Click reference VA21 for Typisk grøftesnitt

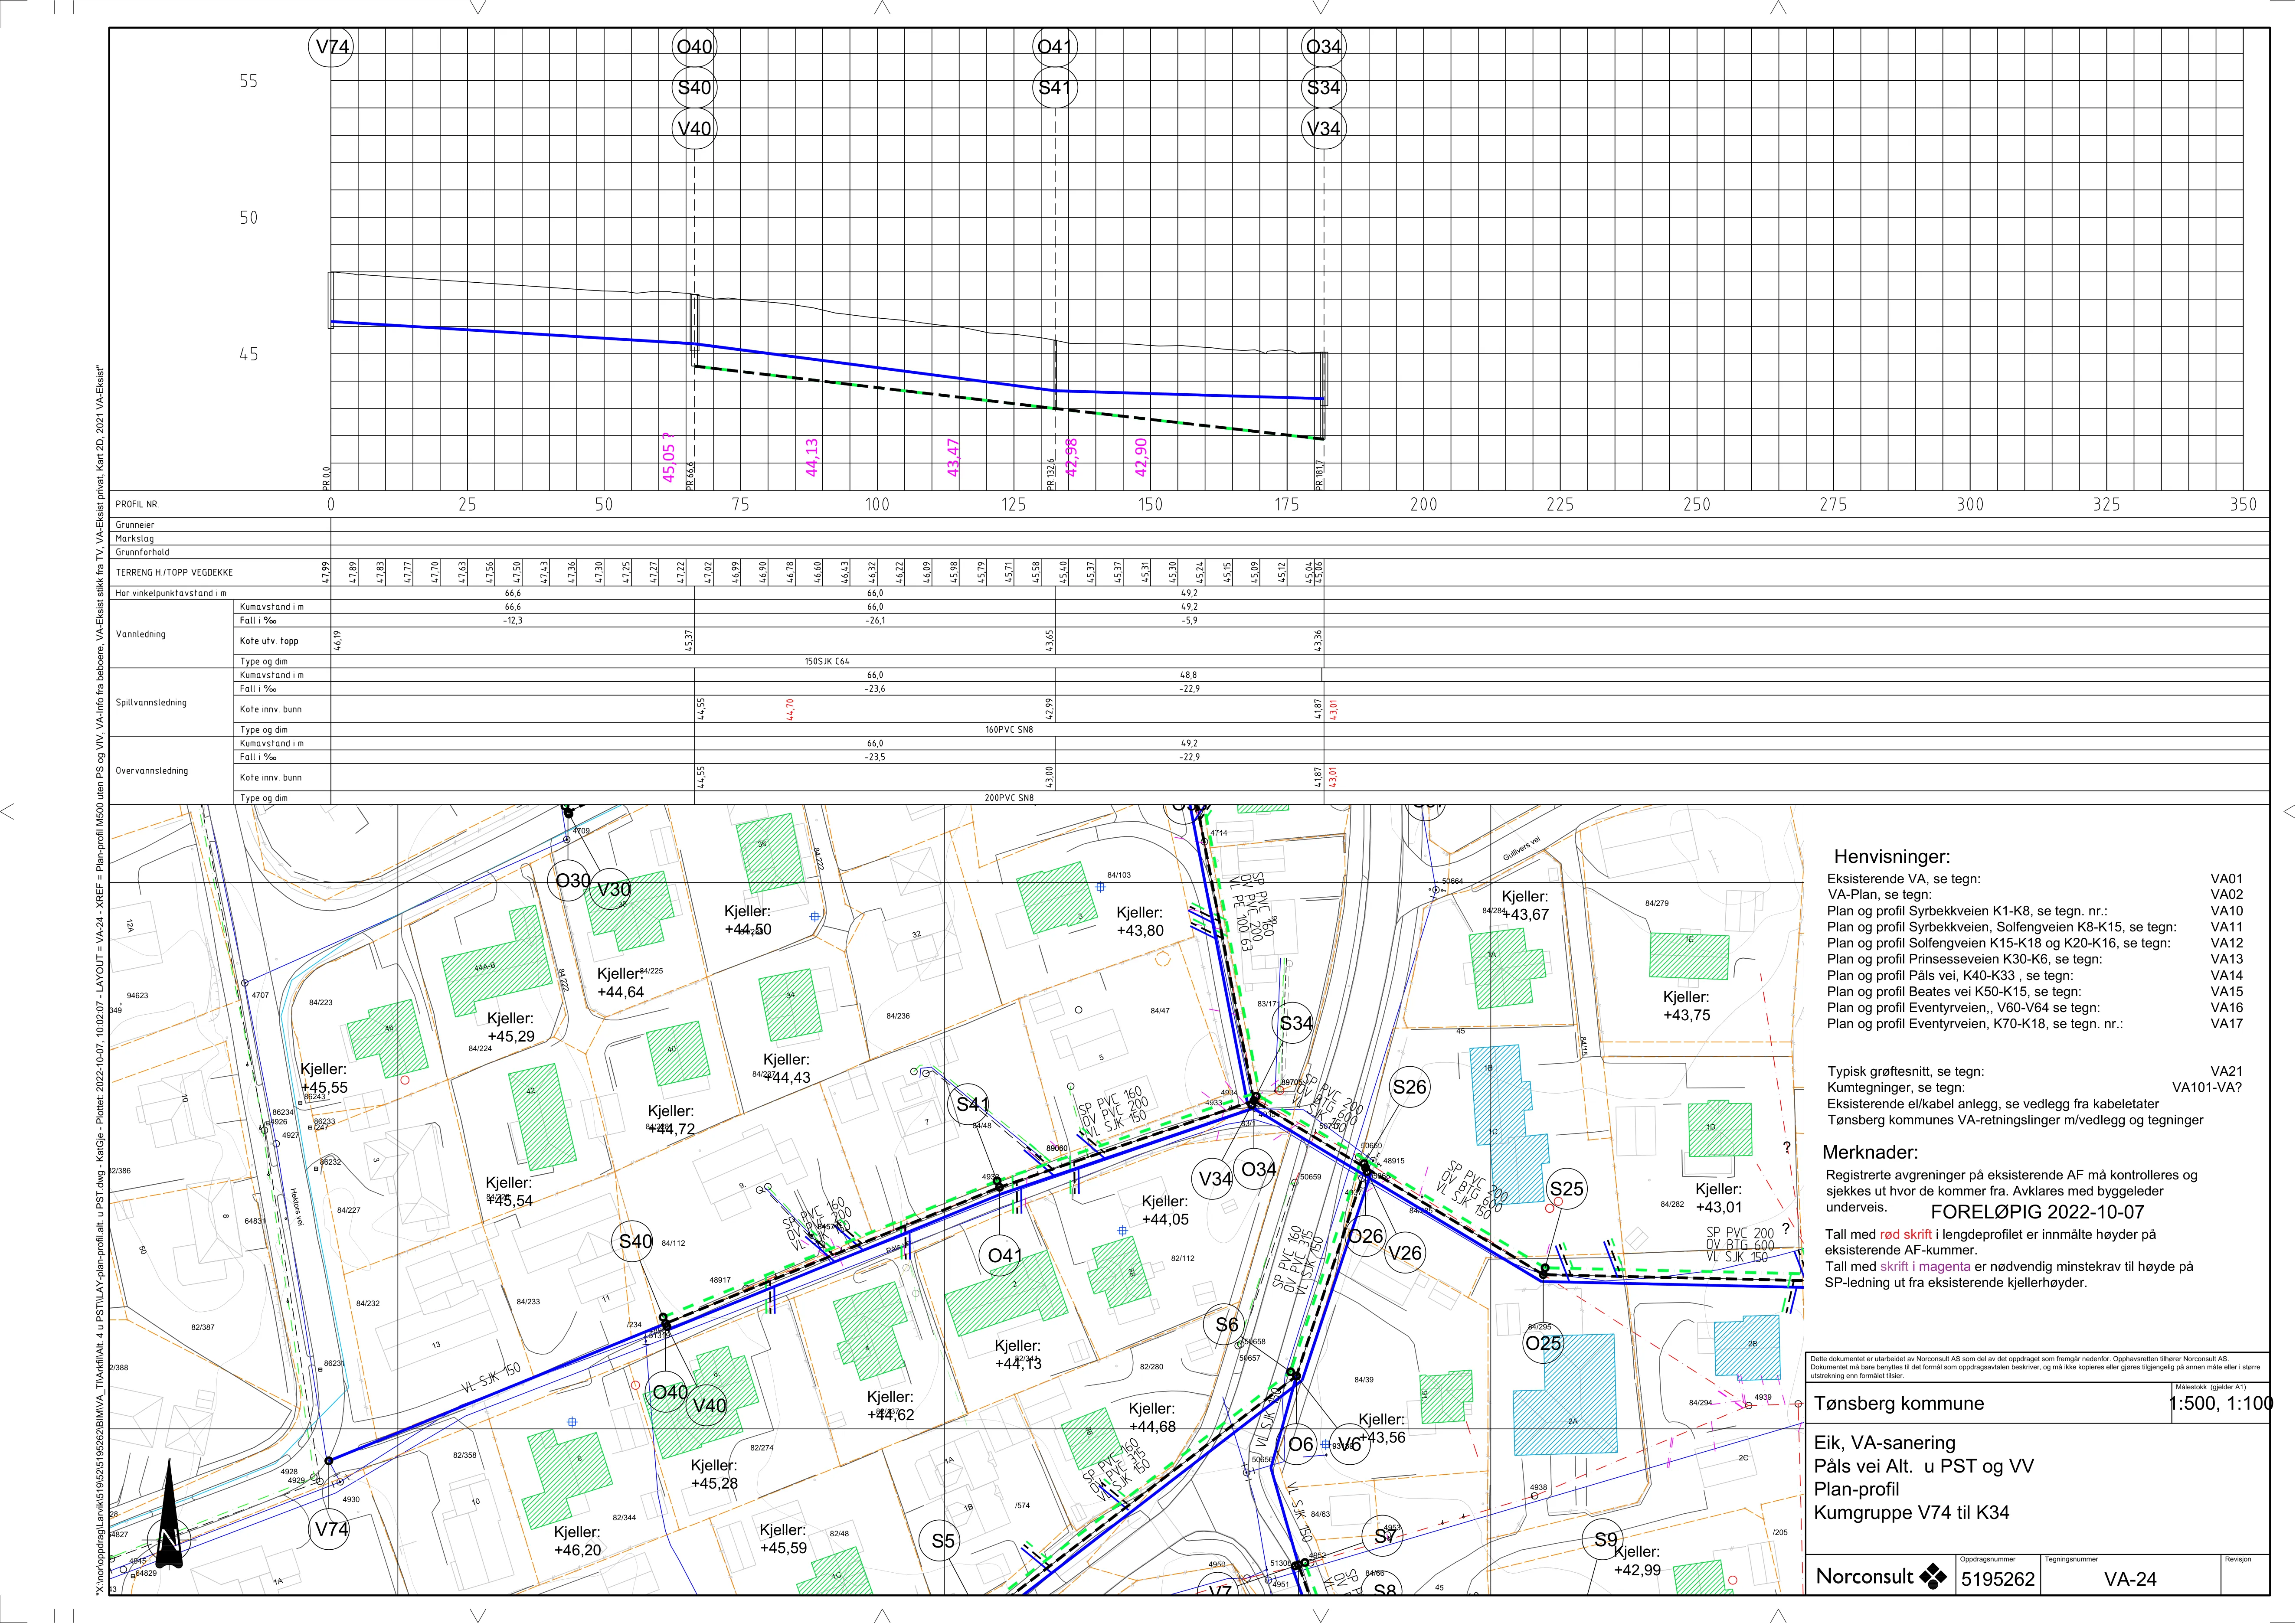(2226, 1071)
